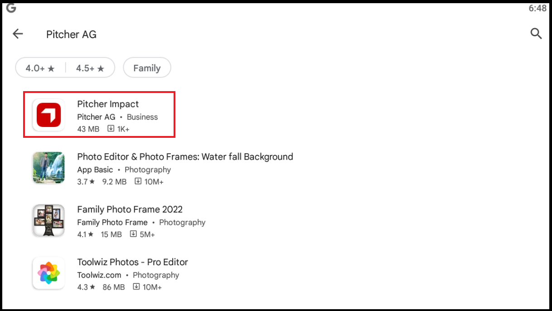Viewport: 552px width, 311px height.
Task: Click the back arrow icon
Action: [18, 34]
